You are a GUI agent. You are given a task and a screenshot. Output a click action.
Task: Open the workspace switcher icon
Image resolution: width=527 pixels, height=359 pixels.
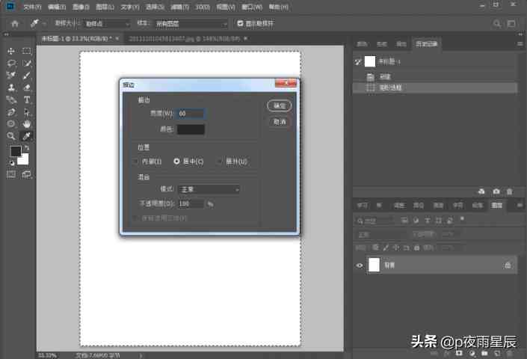click(x=511, y=23)
